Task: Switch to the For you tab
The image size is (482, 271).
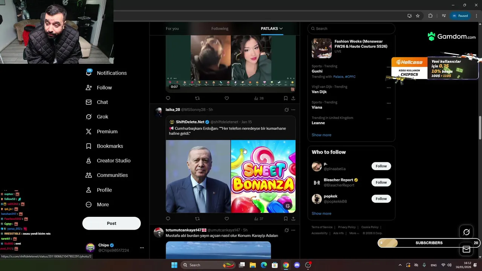Action: click(x=172, y=29)
